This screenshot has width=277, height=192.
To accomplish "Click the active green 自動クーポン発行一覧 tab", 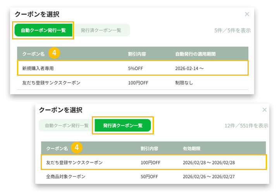I will pos(43,30).
